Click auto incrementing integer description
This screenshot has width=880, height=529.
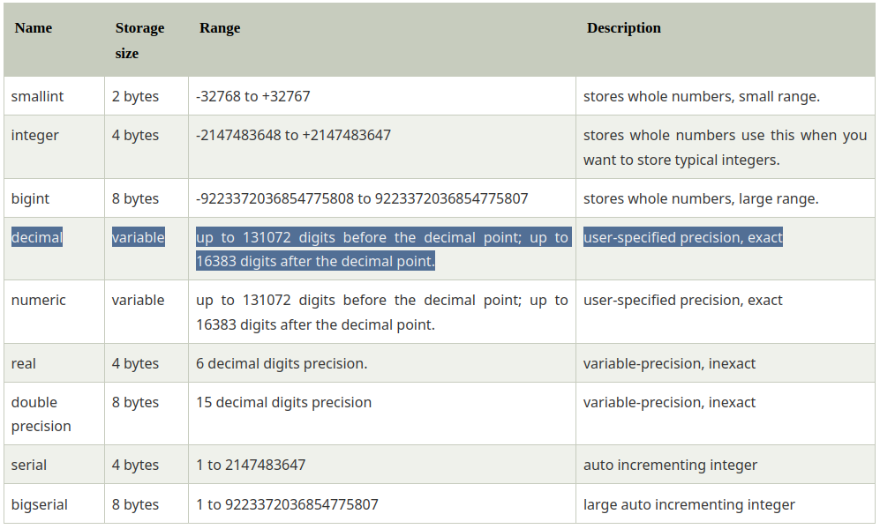pyautogui.click(x=670, y=466)
